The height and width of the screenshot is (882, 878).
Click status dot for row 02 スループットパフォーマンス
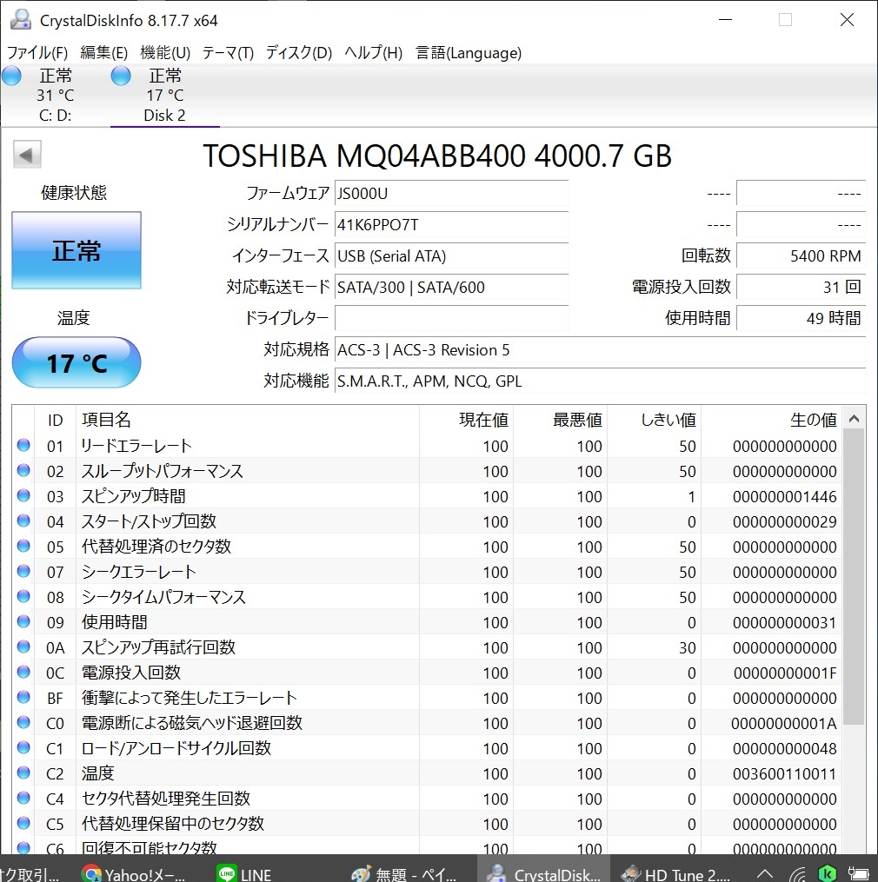pyautogui.click(x=23, y=471)
